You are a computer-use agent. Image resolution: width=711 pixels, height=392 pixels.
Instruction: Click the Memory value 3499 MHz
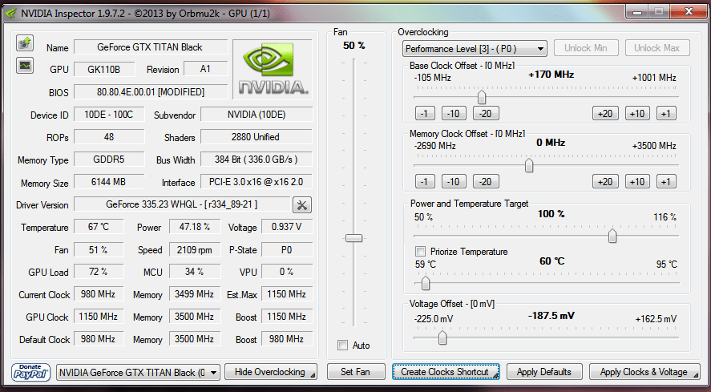(x=195, y=294)
